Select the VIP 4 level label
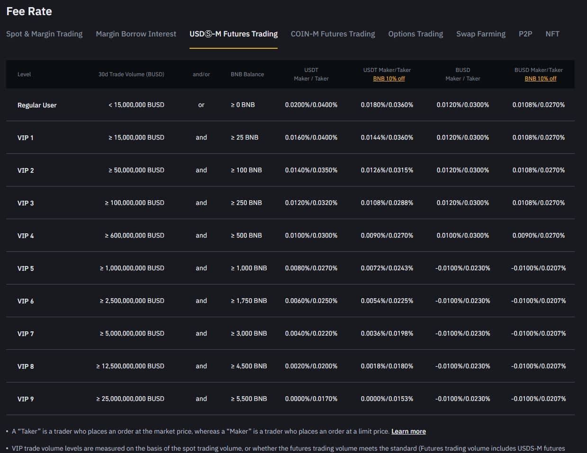This screenshot has height=453, width=587. 26,236
